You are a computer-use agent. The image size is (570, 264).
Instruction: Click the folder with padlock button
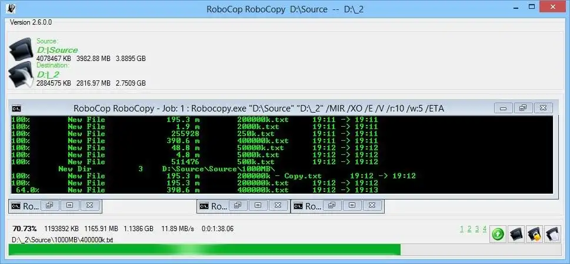point(534,234)
